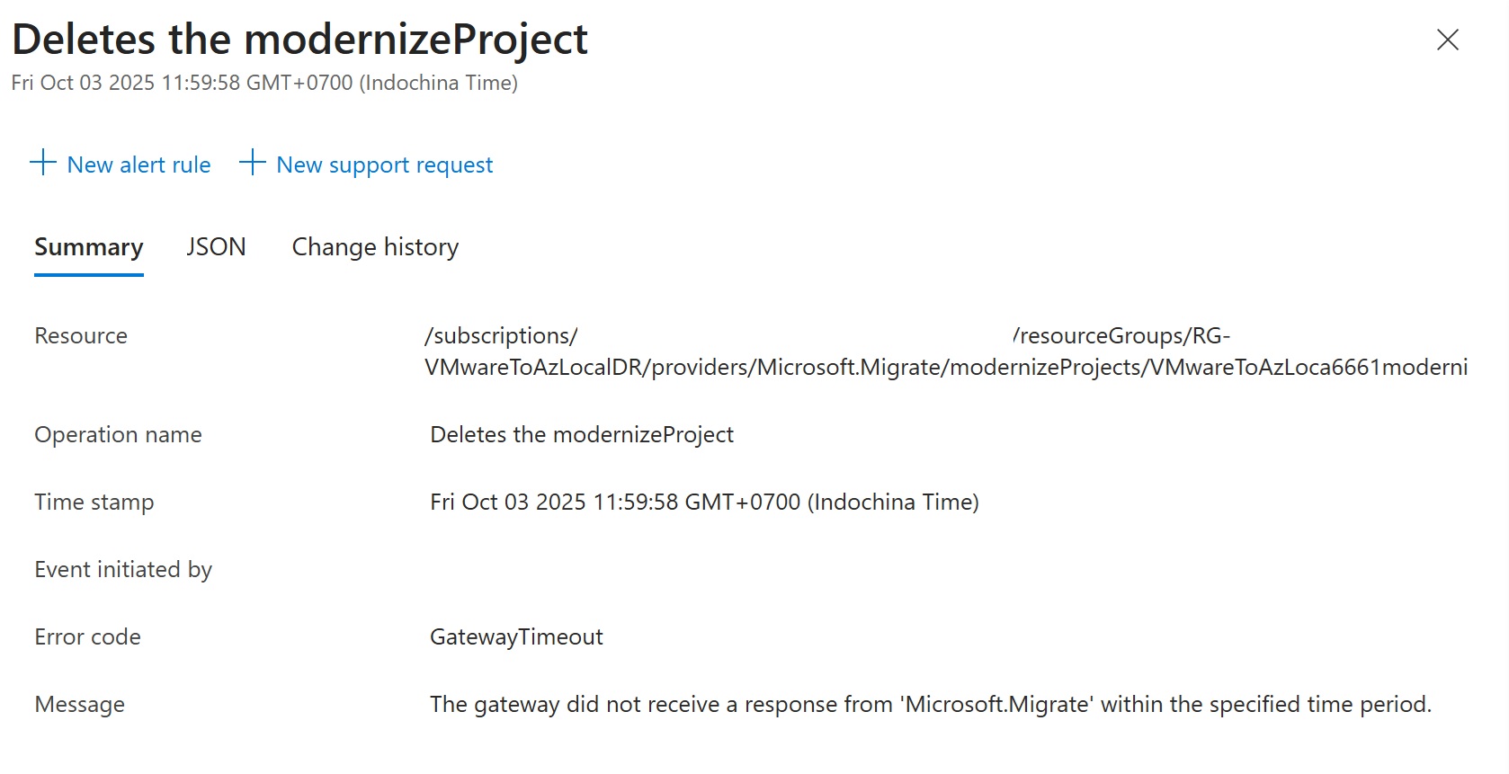
Task: Select the event title 'Deletes the modernizeProject'
Action: click(300, 39)
